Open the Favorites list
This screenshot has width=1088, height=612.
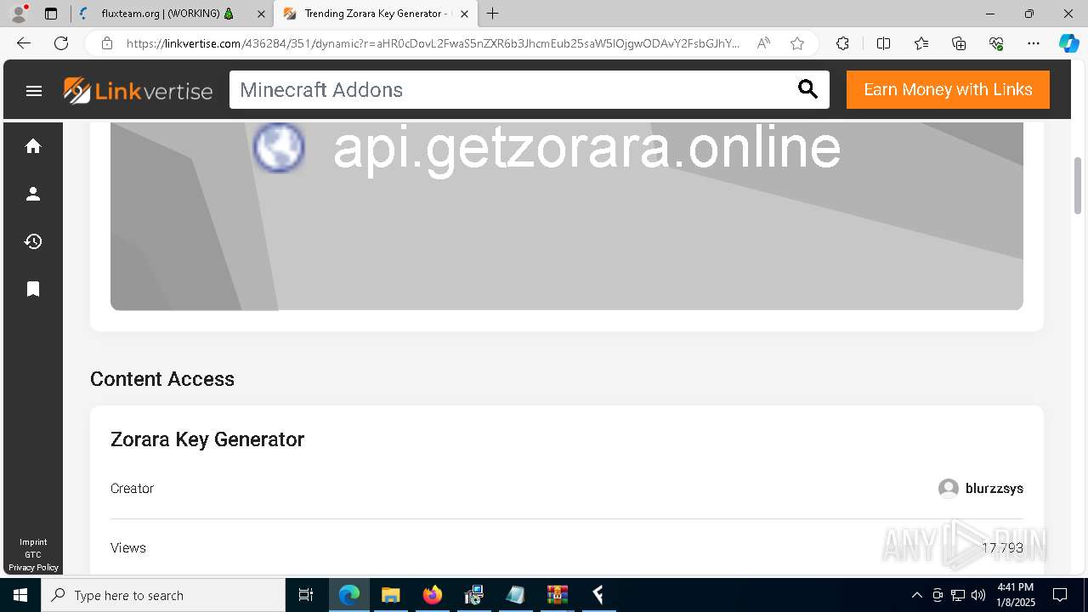pyautogui.click(x=921, y=43)
